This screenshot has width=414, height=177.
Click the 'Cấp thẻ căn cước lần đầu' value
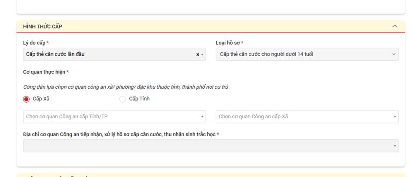55,54
